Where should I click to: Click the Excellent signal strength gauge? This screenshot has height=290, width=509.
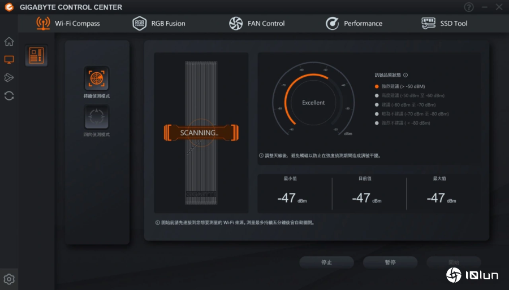(x=313, y=103)
